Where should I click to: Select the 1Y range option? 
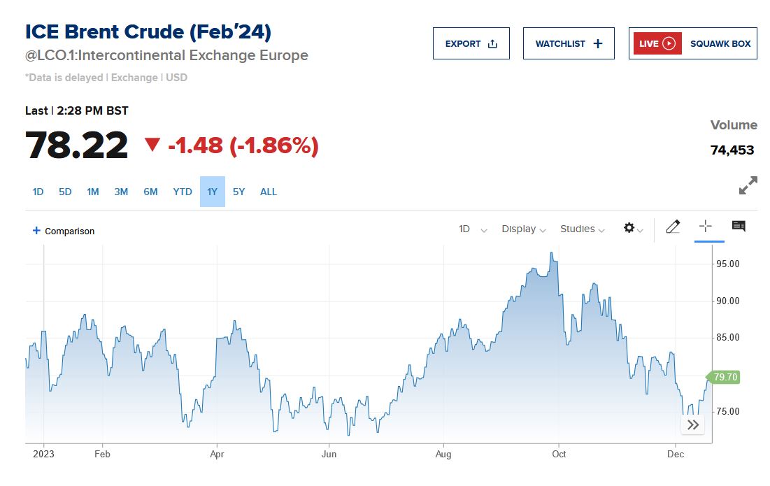212,192
